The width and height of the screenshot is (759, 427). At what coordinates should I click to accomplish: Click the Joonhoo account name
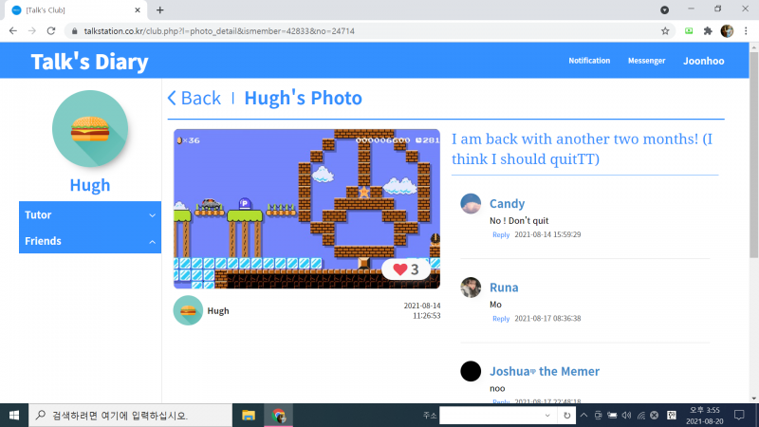pos(703,61)
